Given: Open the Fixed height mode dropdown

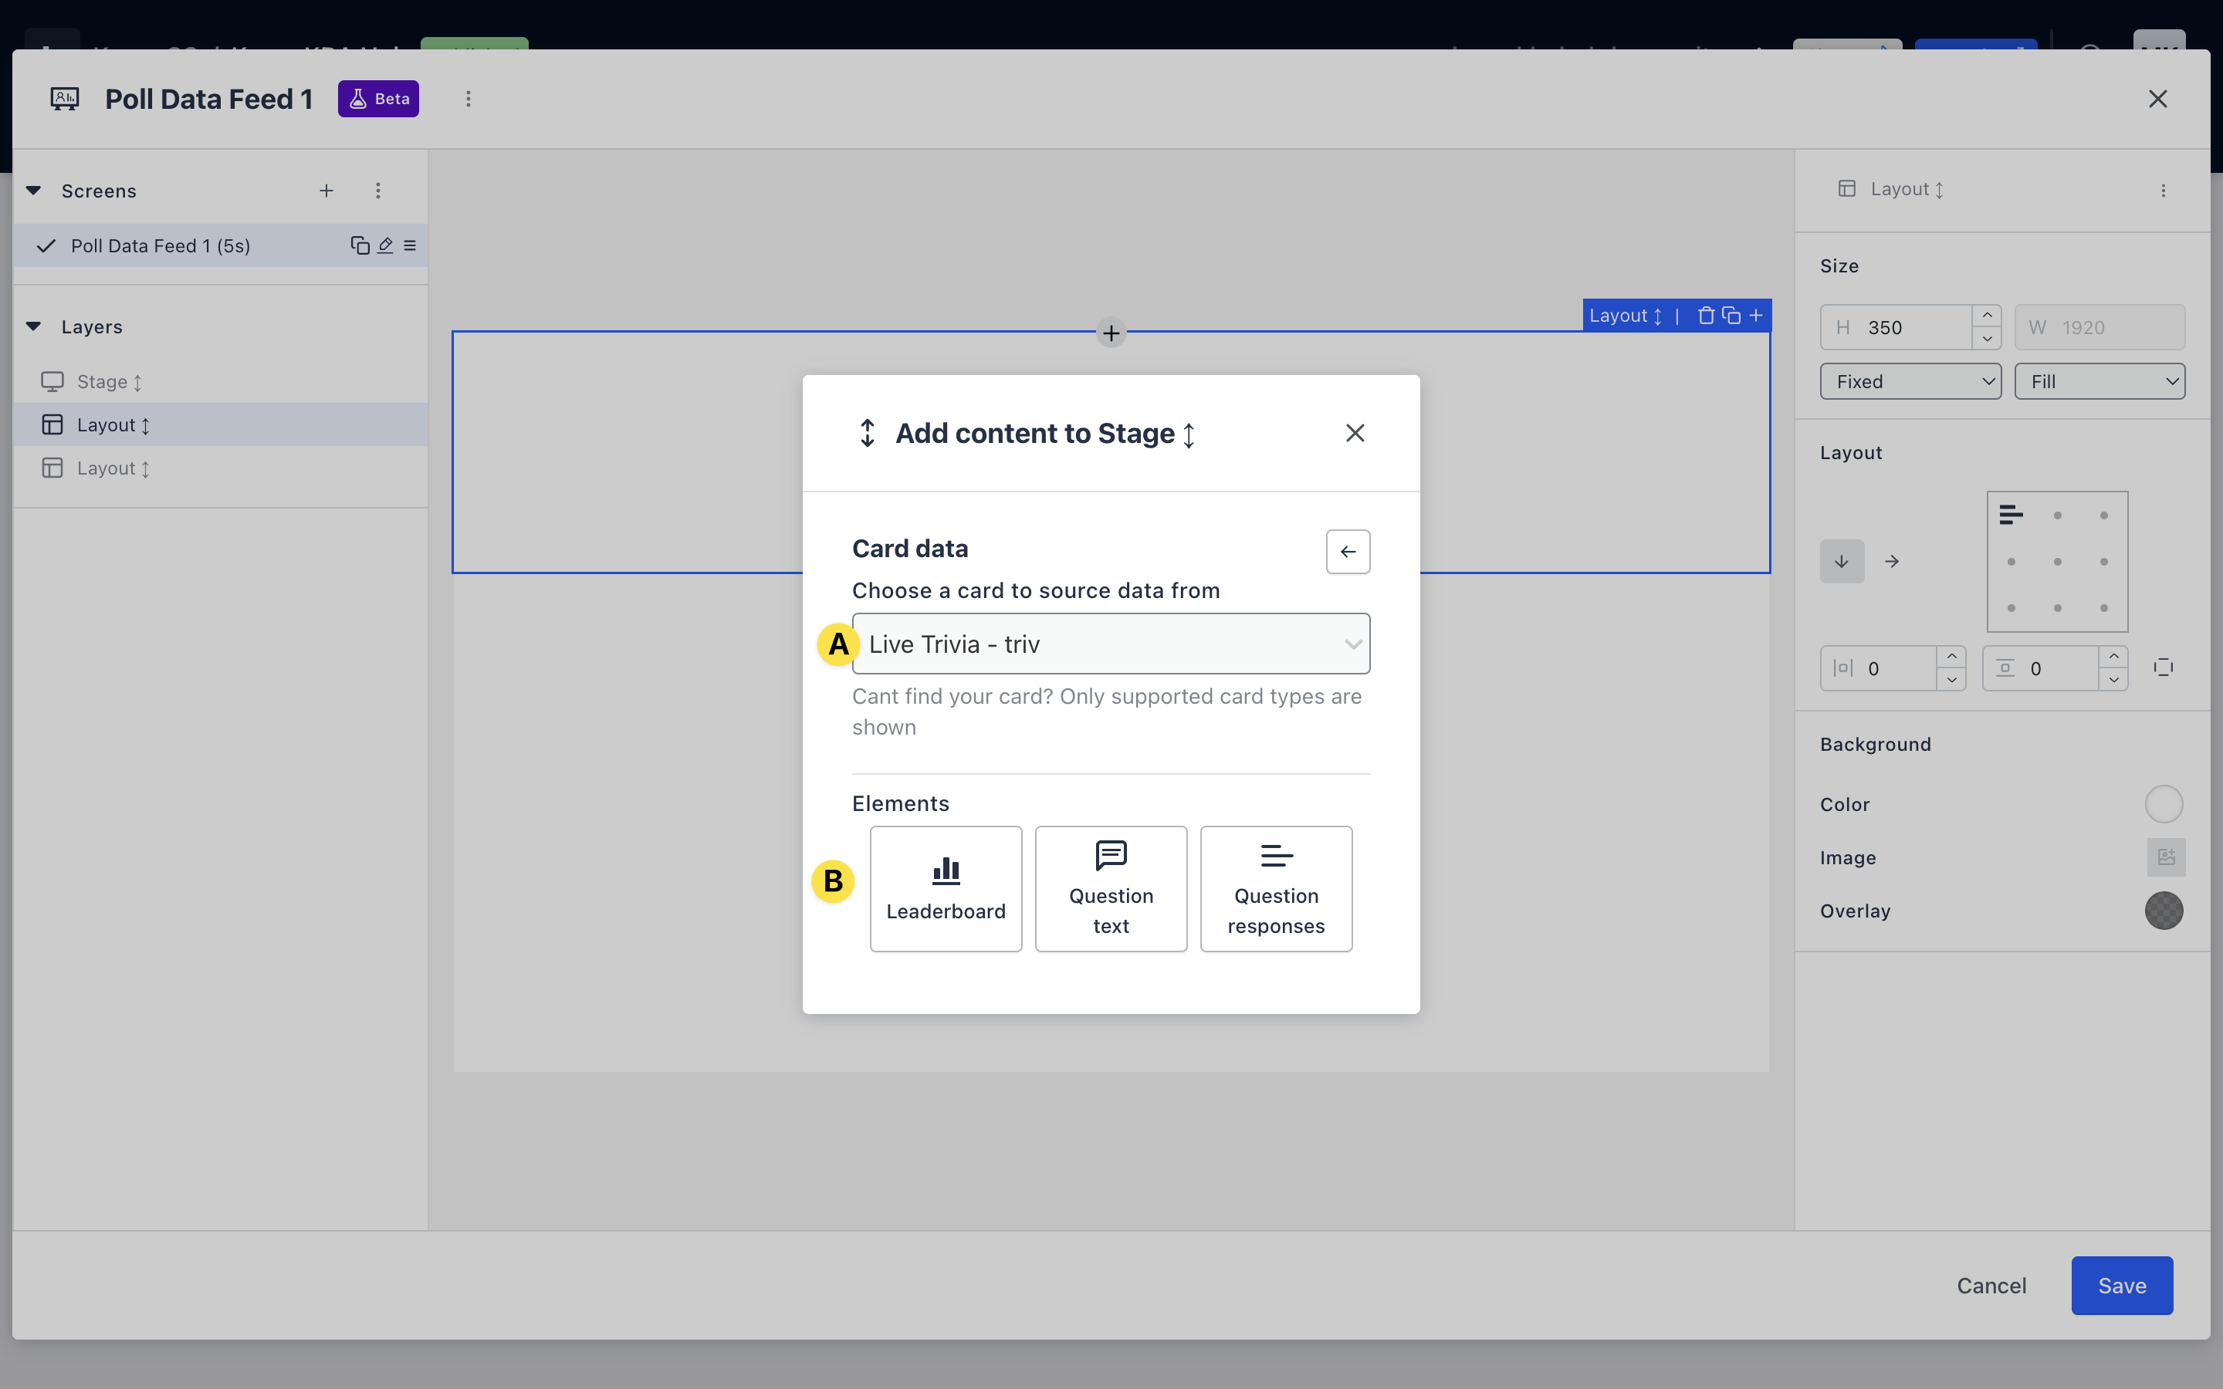Looking at the screenshot, I should click(x=1910, y=381).
